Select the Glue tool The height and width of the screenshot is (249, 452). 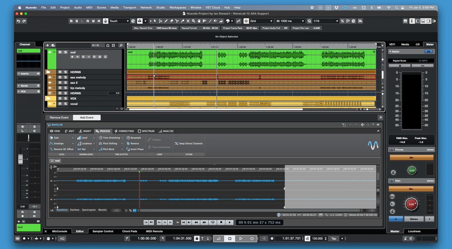tap(183, 21)
